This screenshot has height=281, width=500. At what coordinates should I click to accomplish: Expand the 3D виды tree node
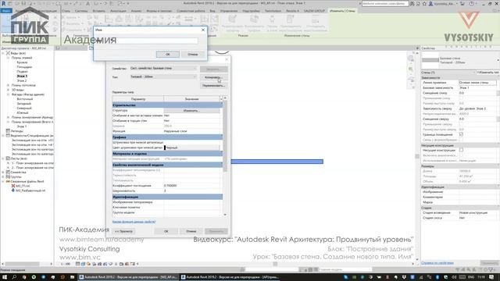tap(8, 90)
